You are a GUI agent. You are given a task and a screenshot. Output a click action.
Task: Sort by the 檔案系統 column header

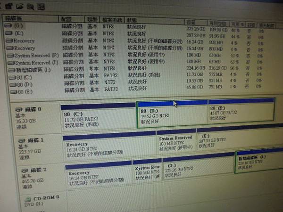pyautogui.click(x=112, y=20)
